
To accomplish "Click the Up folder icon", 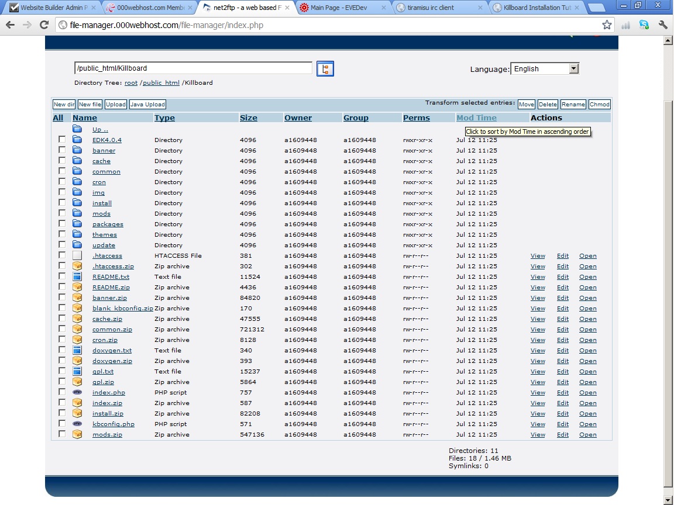I will pos(77,129).
